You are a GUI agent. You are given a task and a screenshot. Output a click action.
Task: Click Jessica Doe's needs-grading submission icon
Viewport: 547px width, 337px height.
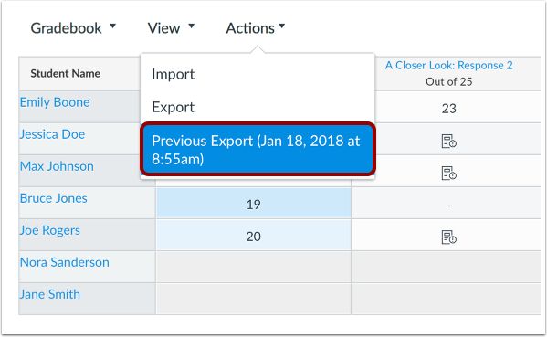449,142
